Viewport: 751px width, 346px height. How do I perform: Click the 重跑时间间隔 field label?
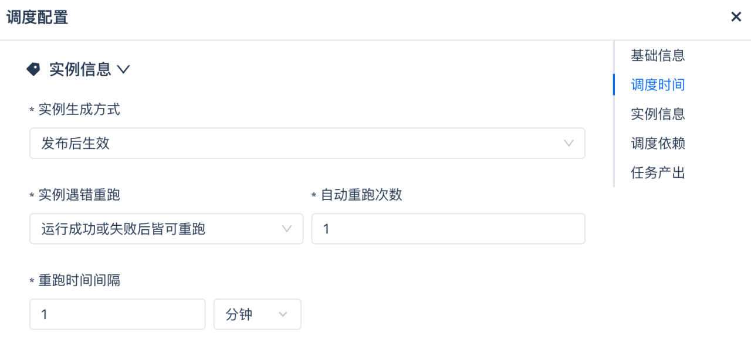[x=79, y=280]
